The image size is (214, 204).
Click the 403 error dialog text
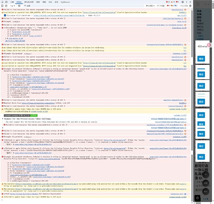[x=202, y=47]
